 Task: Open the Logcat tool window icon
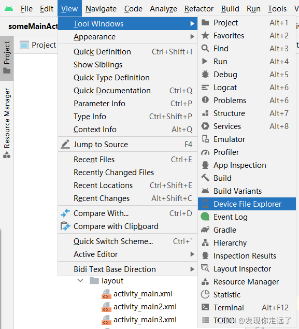[x=205, y=88]
